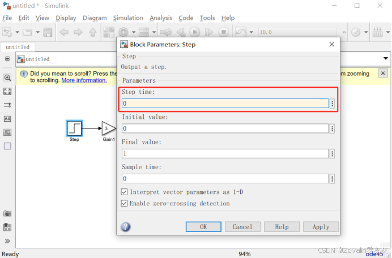Click the Zoom In palette icon
Screen dimensions: 392x258
(7, 78)
